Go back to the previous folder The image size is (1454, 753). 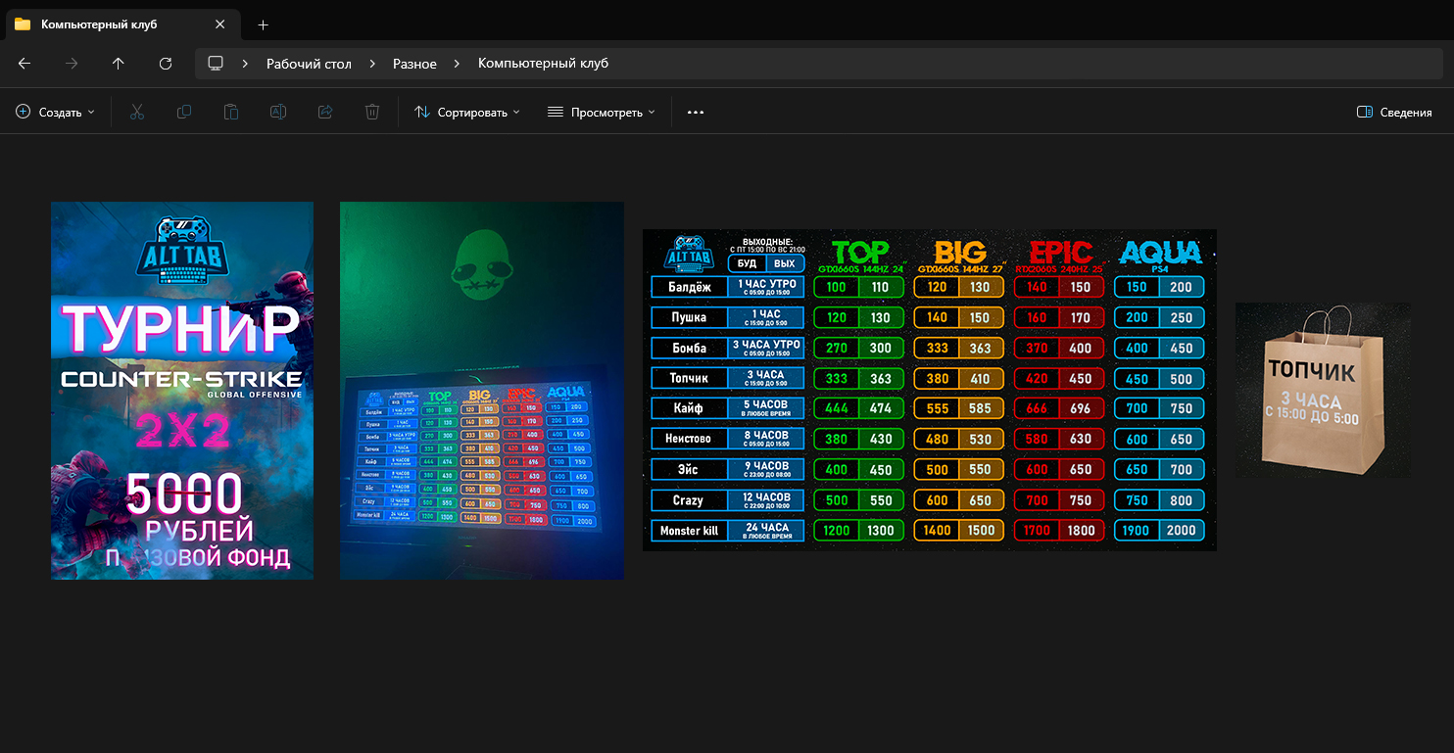(24, 64)
